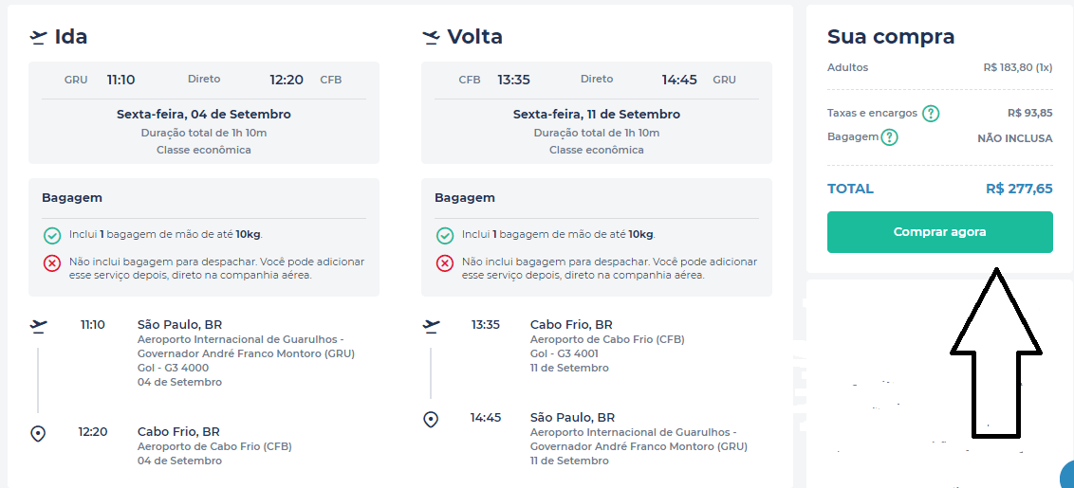Screen dimensions: 1074x488
Task: Click the Gol - G3 4000 flight number
Action: tap(174, 368)
